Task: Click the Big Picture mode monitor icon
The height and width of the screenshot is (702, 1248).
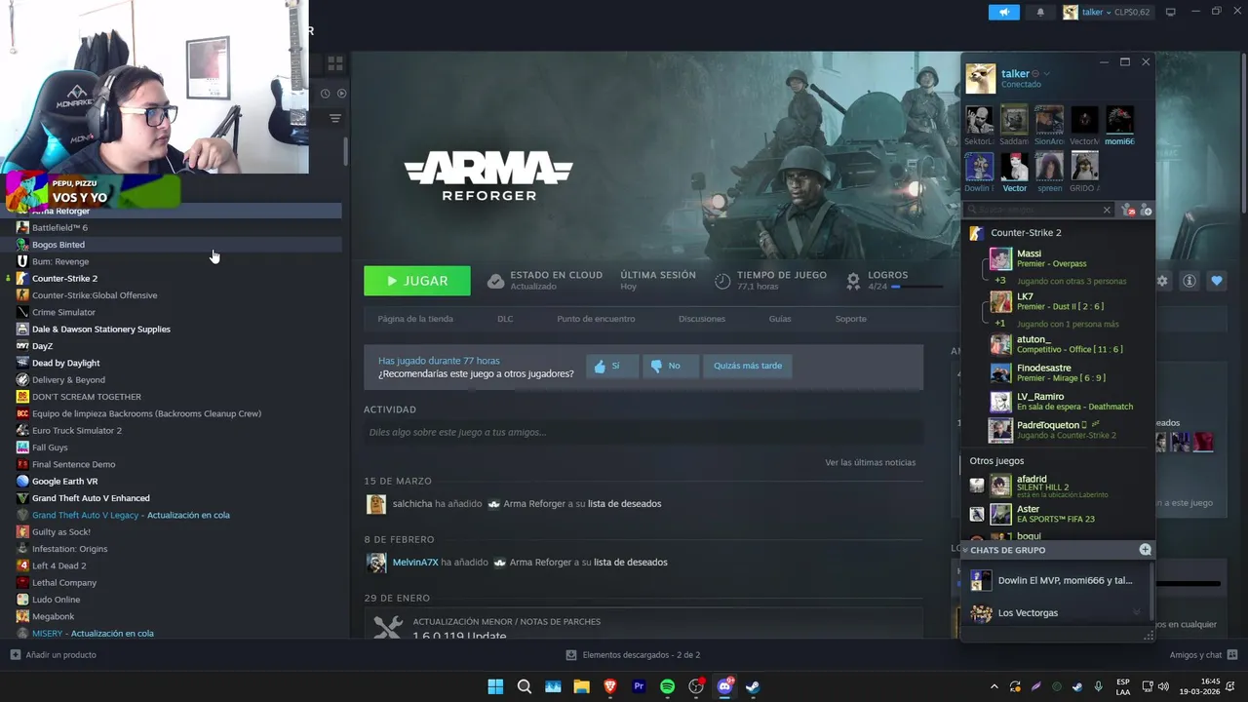Action: (x=1171, y=12)
